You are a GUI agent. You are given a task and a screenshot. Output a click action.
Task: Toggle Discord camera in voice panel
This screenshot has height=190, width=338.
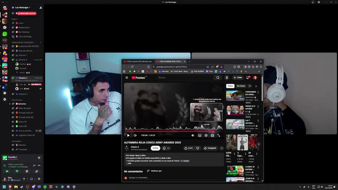7,171
